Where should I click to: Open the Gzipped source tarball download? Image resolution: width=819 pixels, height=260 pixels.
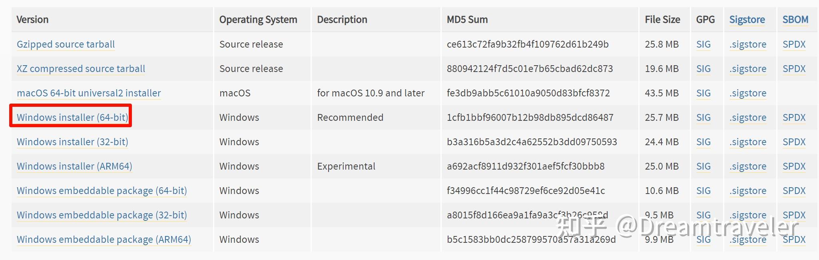click(66, 44)
